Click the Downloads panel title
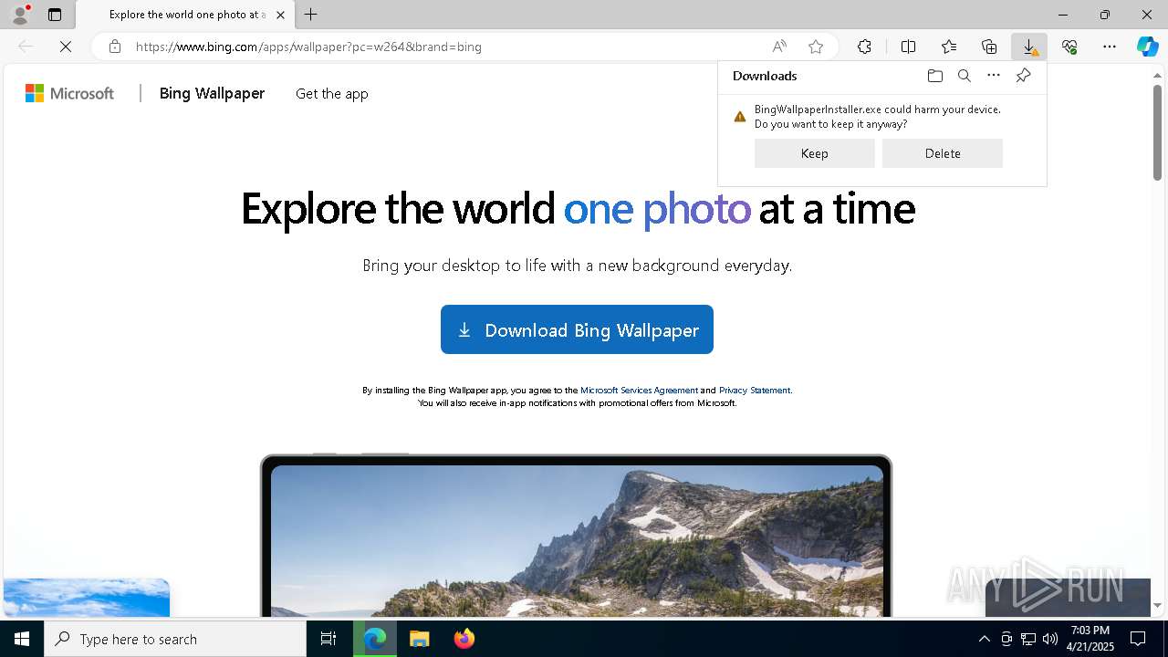The image size is (1168, 657). pyautogui.click(x=765, y=76)
